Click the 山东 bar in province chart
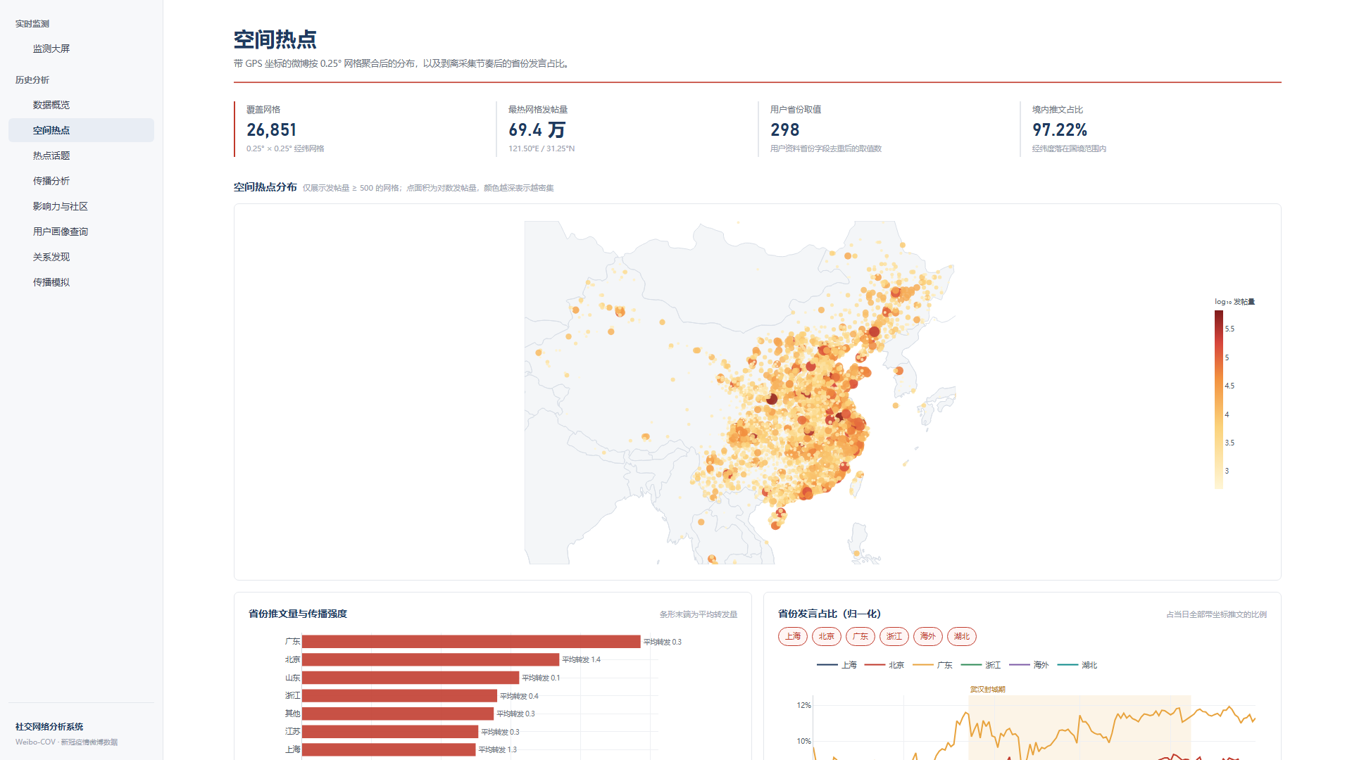1352x760 pixels. pyautogui.click(x=411, y=678)
